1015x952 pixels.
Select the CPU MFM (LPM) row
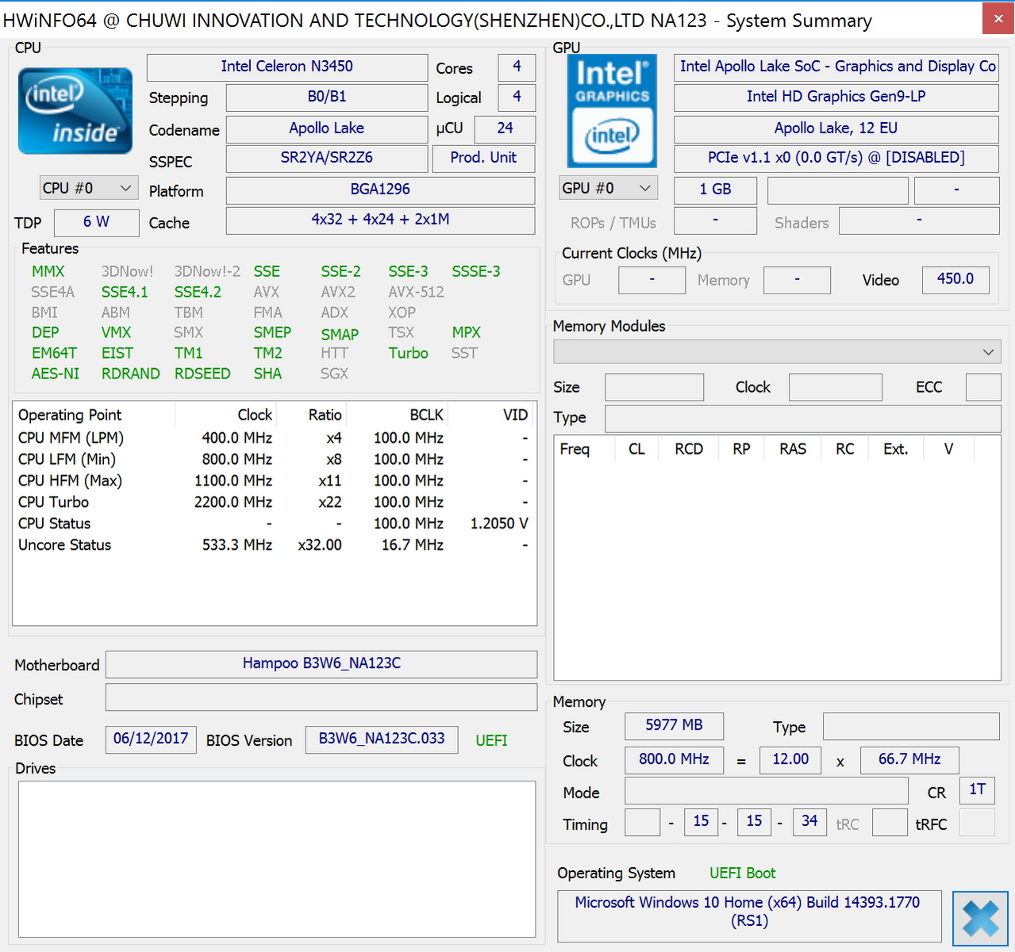pyautogui.click(x=274, y=438)
